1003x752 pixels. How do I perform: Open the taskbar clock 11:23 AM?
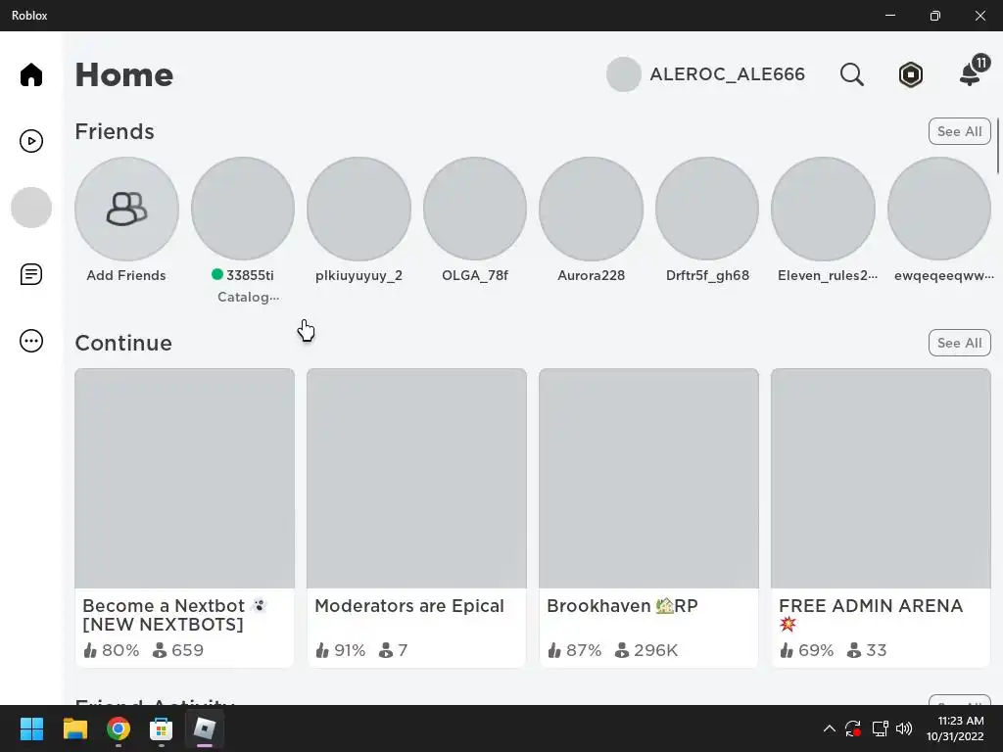click(x=955, y=728)
